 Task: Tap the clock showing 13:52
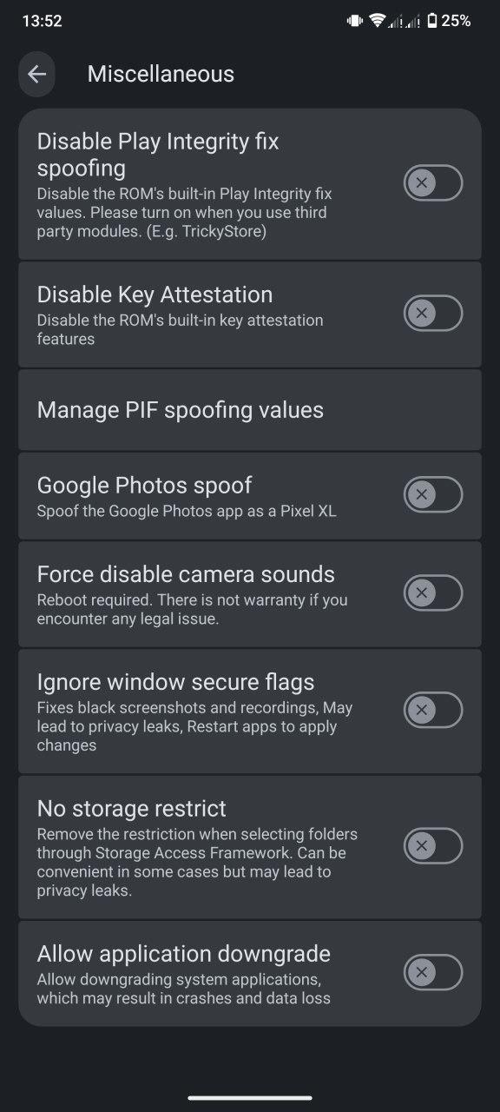click(x=42, y=21)
